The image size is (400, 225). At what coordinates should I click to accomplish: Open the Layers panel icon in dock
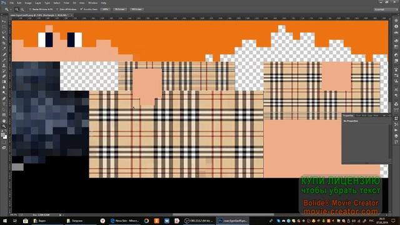click(x=396, y=136)
